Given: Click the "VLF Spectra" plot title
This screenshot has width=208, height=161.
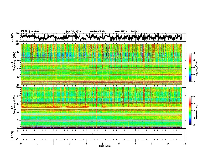Looking at the screenshot, I should click(x=30, y=32).
